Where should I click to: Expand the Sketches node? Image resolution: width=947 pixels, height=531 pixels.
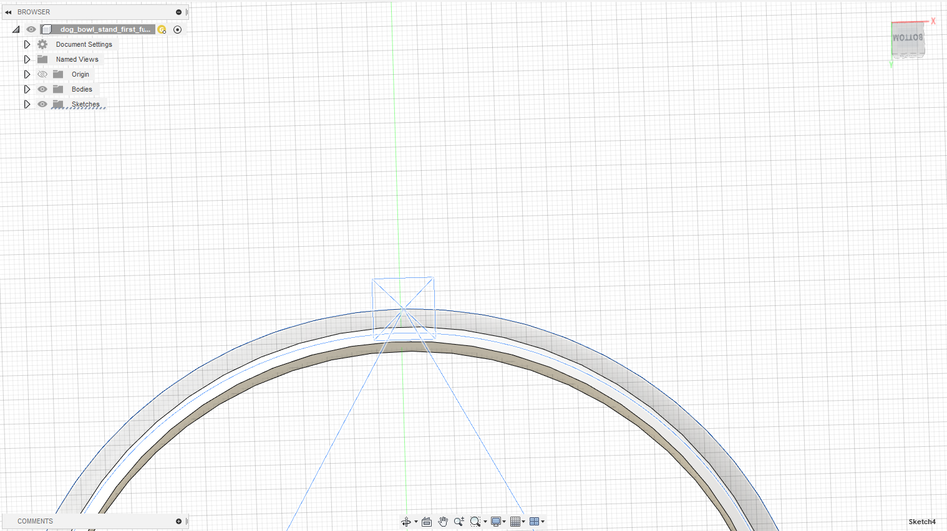(27, 104)
